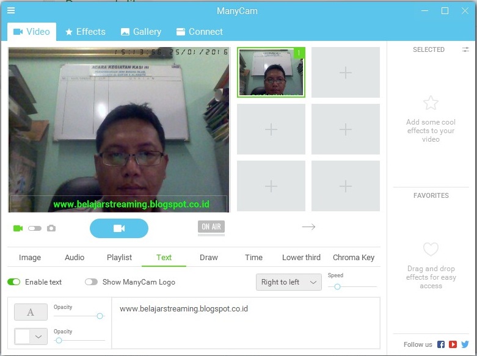Start recording with the blue camera button

119,228
